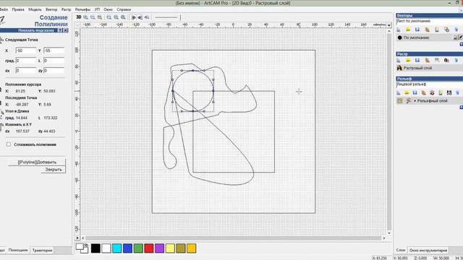The image size is (463, 260).
Task: Switch to the Слои tab
Action: tap(401, 250)
